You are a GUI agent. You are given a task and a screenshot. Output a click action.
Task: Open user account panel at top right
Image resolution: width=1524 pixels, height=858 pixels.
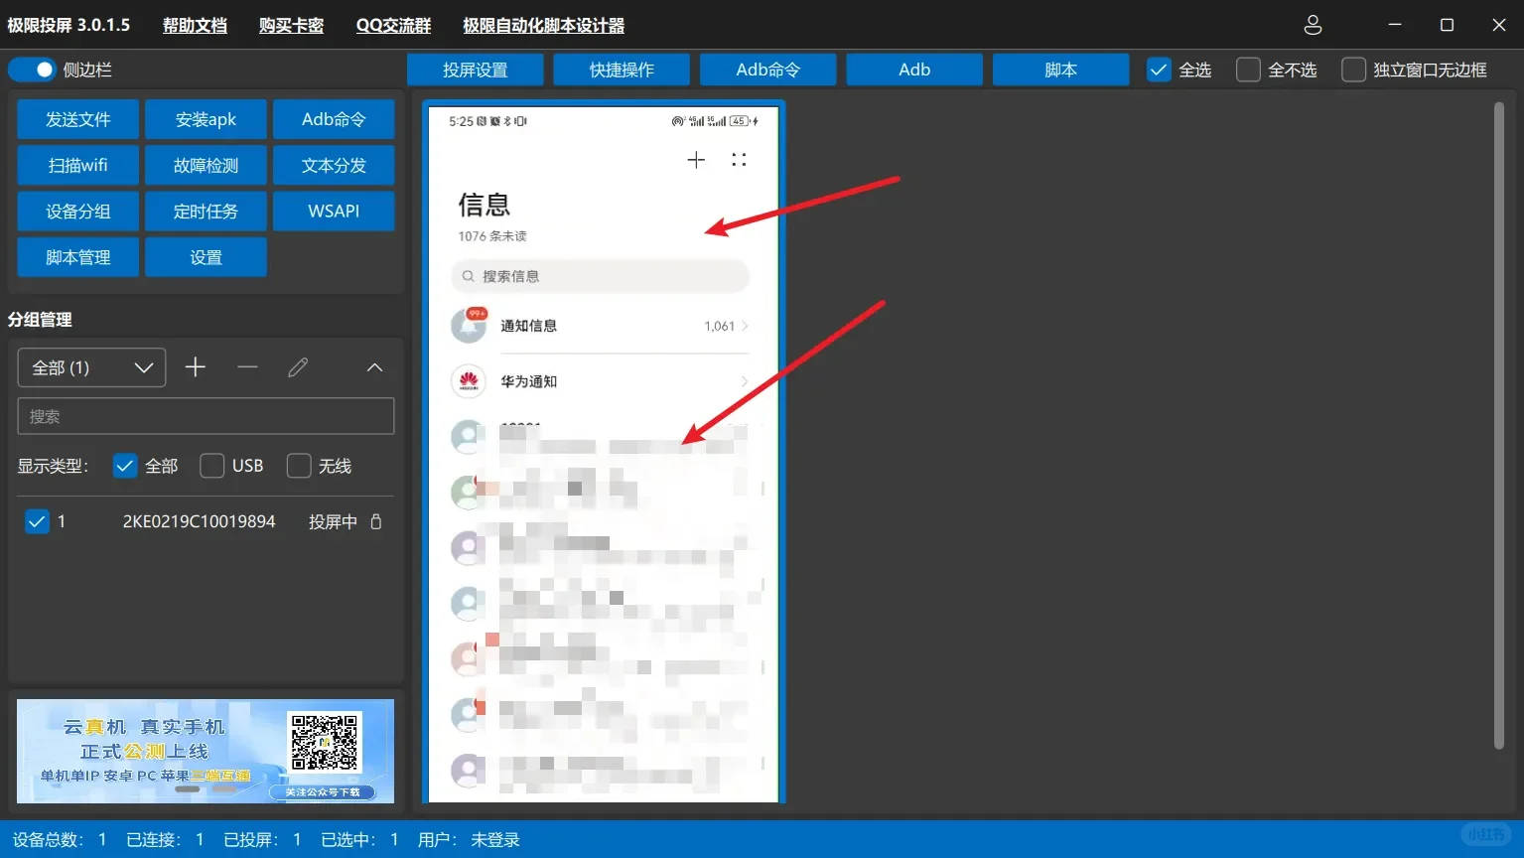tap(1313, 25)
